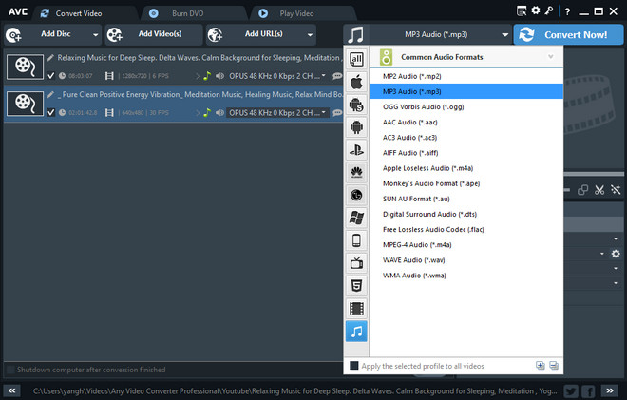Open the video filmstrip formats category
Image resolution: width=627 pixels, height=400 pixels.
[356, 309]
